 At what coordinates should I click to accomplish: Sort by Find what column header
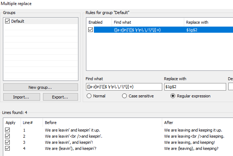122,22
